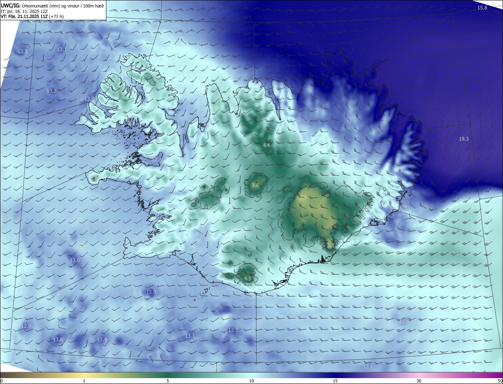
Task: Click the '1' tick on the color scale
Action: (x=84, y=381)
